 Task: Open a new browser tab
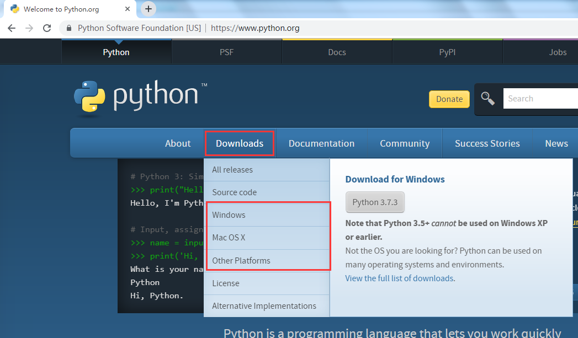[148, 9]
